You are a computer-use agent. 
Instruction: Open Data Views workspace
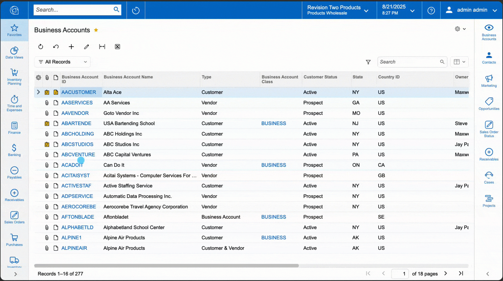[x=14, y=53]
